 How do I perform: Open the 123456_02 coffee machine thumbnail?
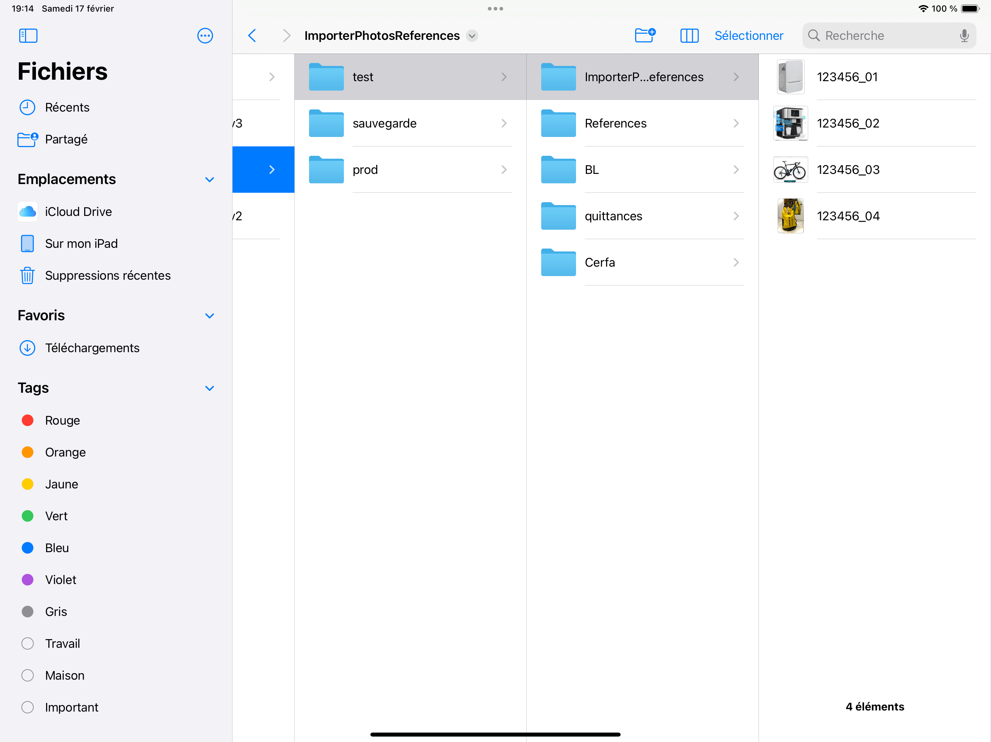tap(790, 123)
